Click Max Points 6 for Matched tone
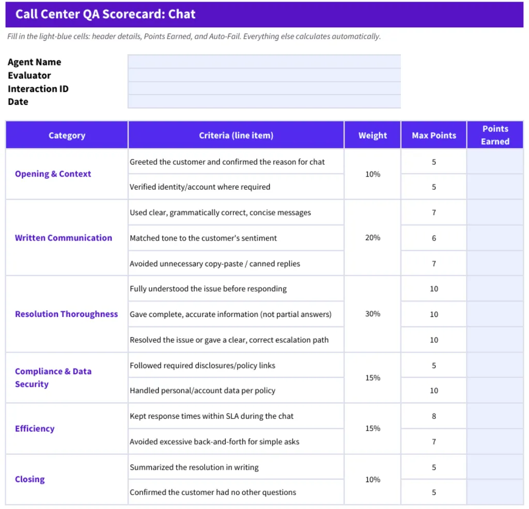The width and height of the screenshot is (529, 509). tap(434, 238)
